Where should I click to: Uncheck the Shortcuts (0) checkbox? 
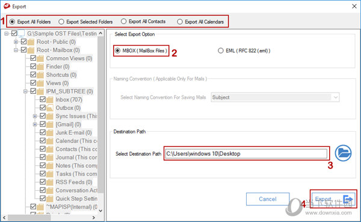[x=33, y=75]
